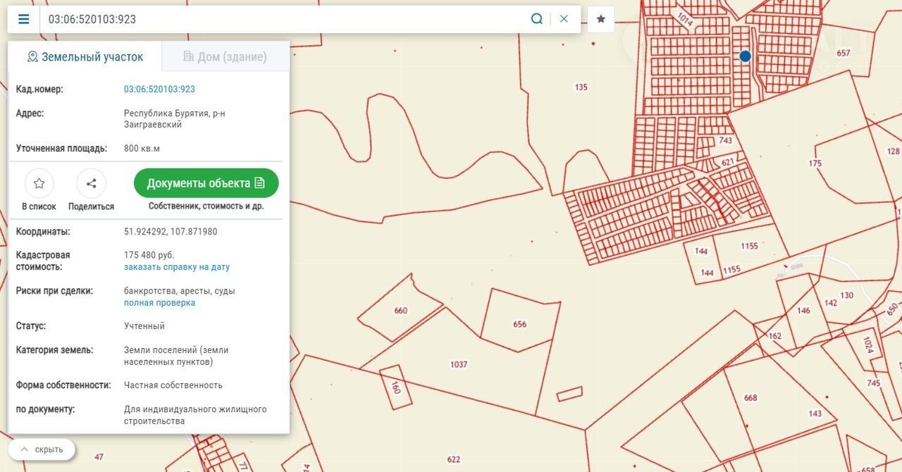Select parcel 660 on the map
This screenshot has width=902, height=472.
click(x=400, y=311)
